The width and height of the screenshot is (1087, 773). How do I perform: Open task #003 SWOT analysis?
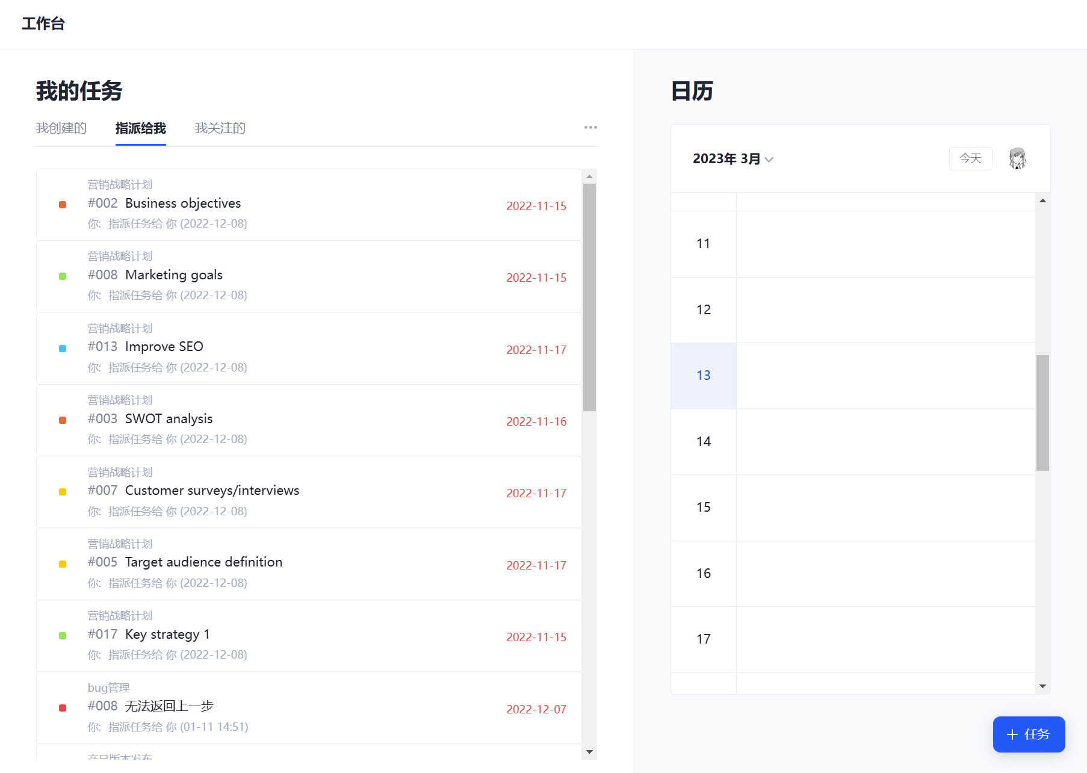[x=169, y=419]
